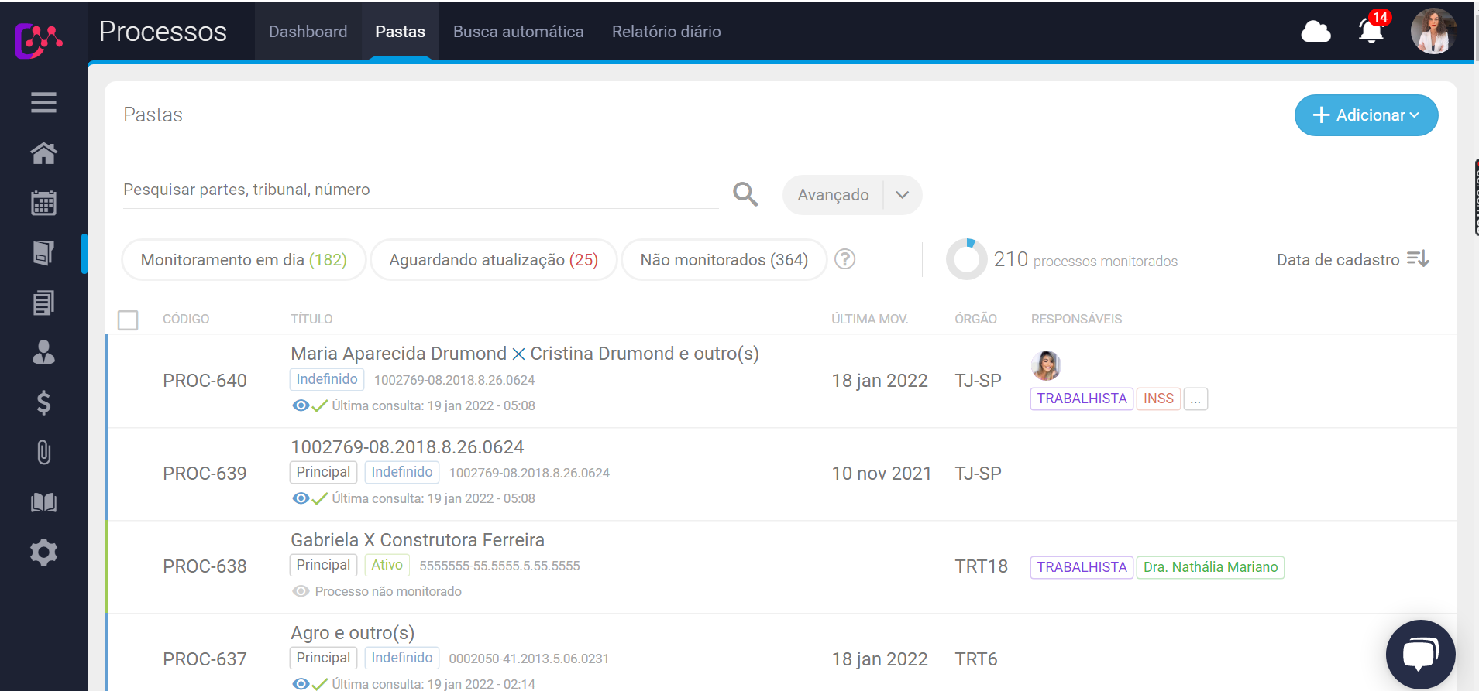Go to Home via house icon
This screenshot has height=691, width=1479.
pyautogui.click(x=43, y=153)
